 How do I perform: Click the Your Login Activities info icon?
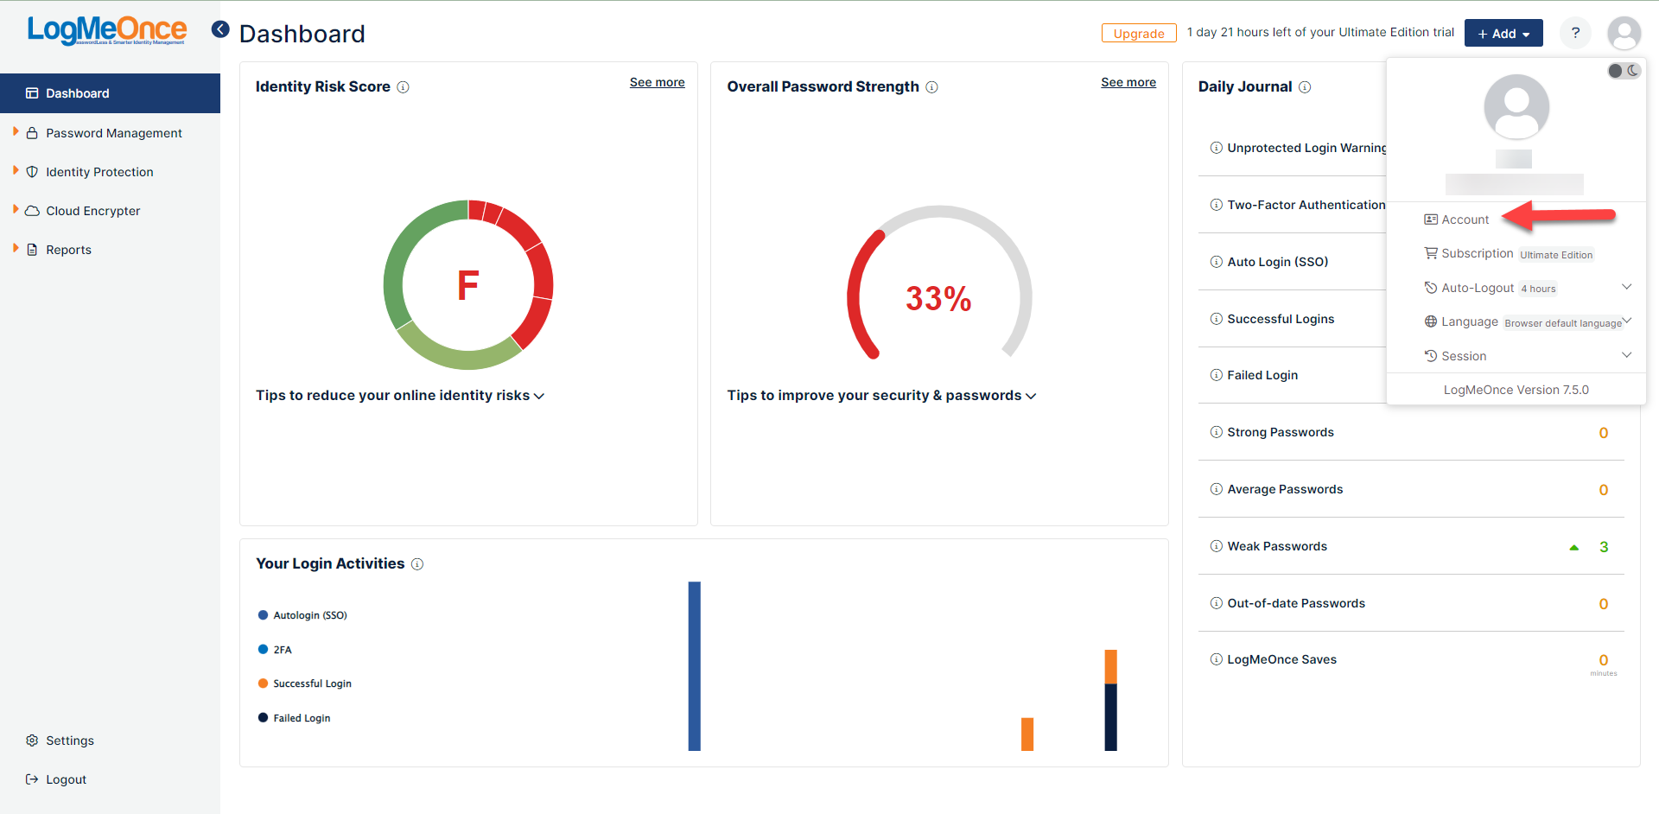tap(417, 564)
